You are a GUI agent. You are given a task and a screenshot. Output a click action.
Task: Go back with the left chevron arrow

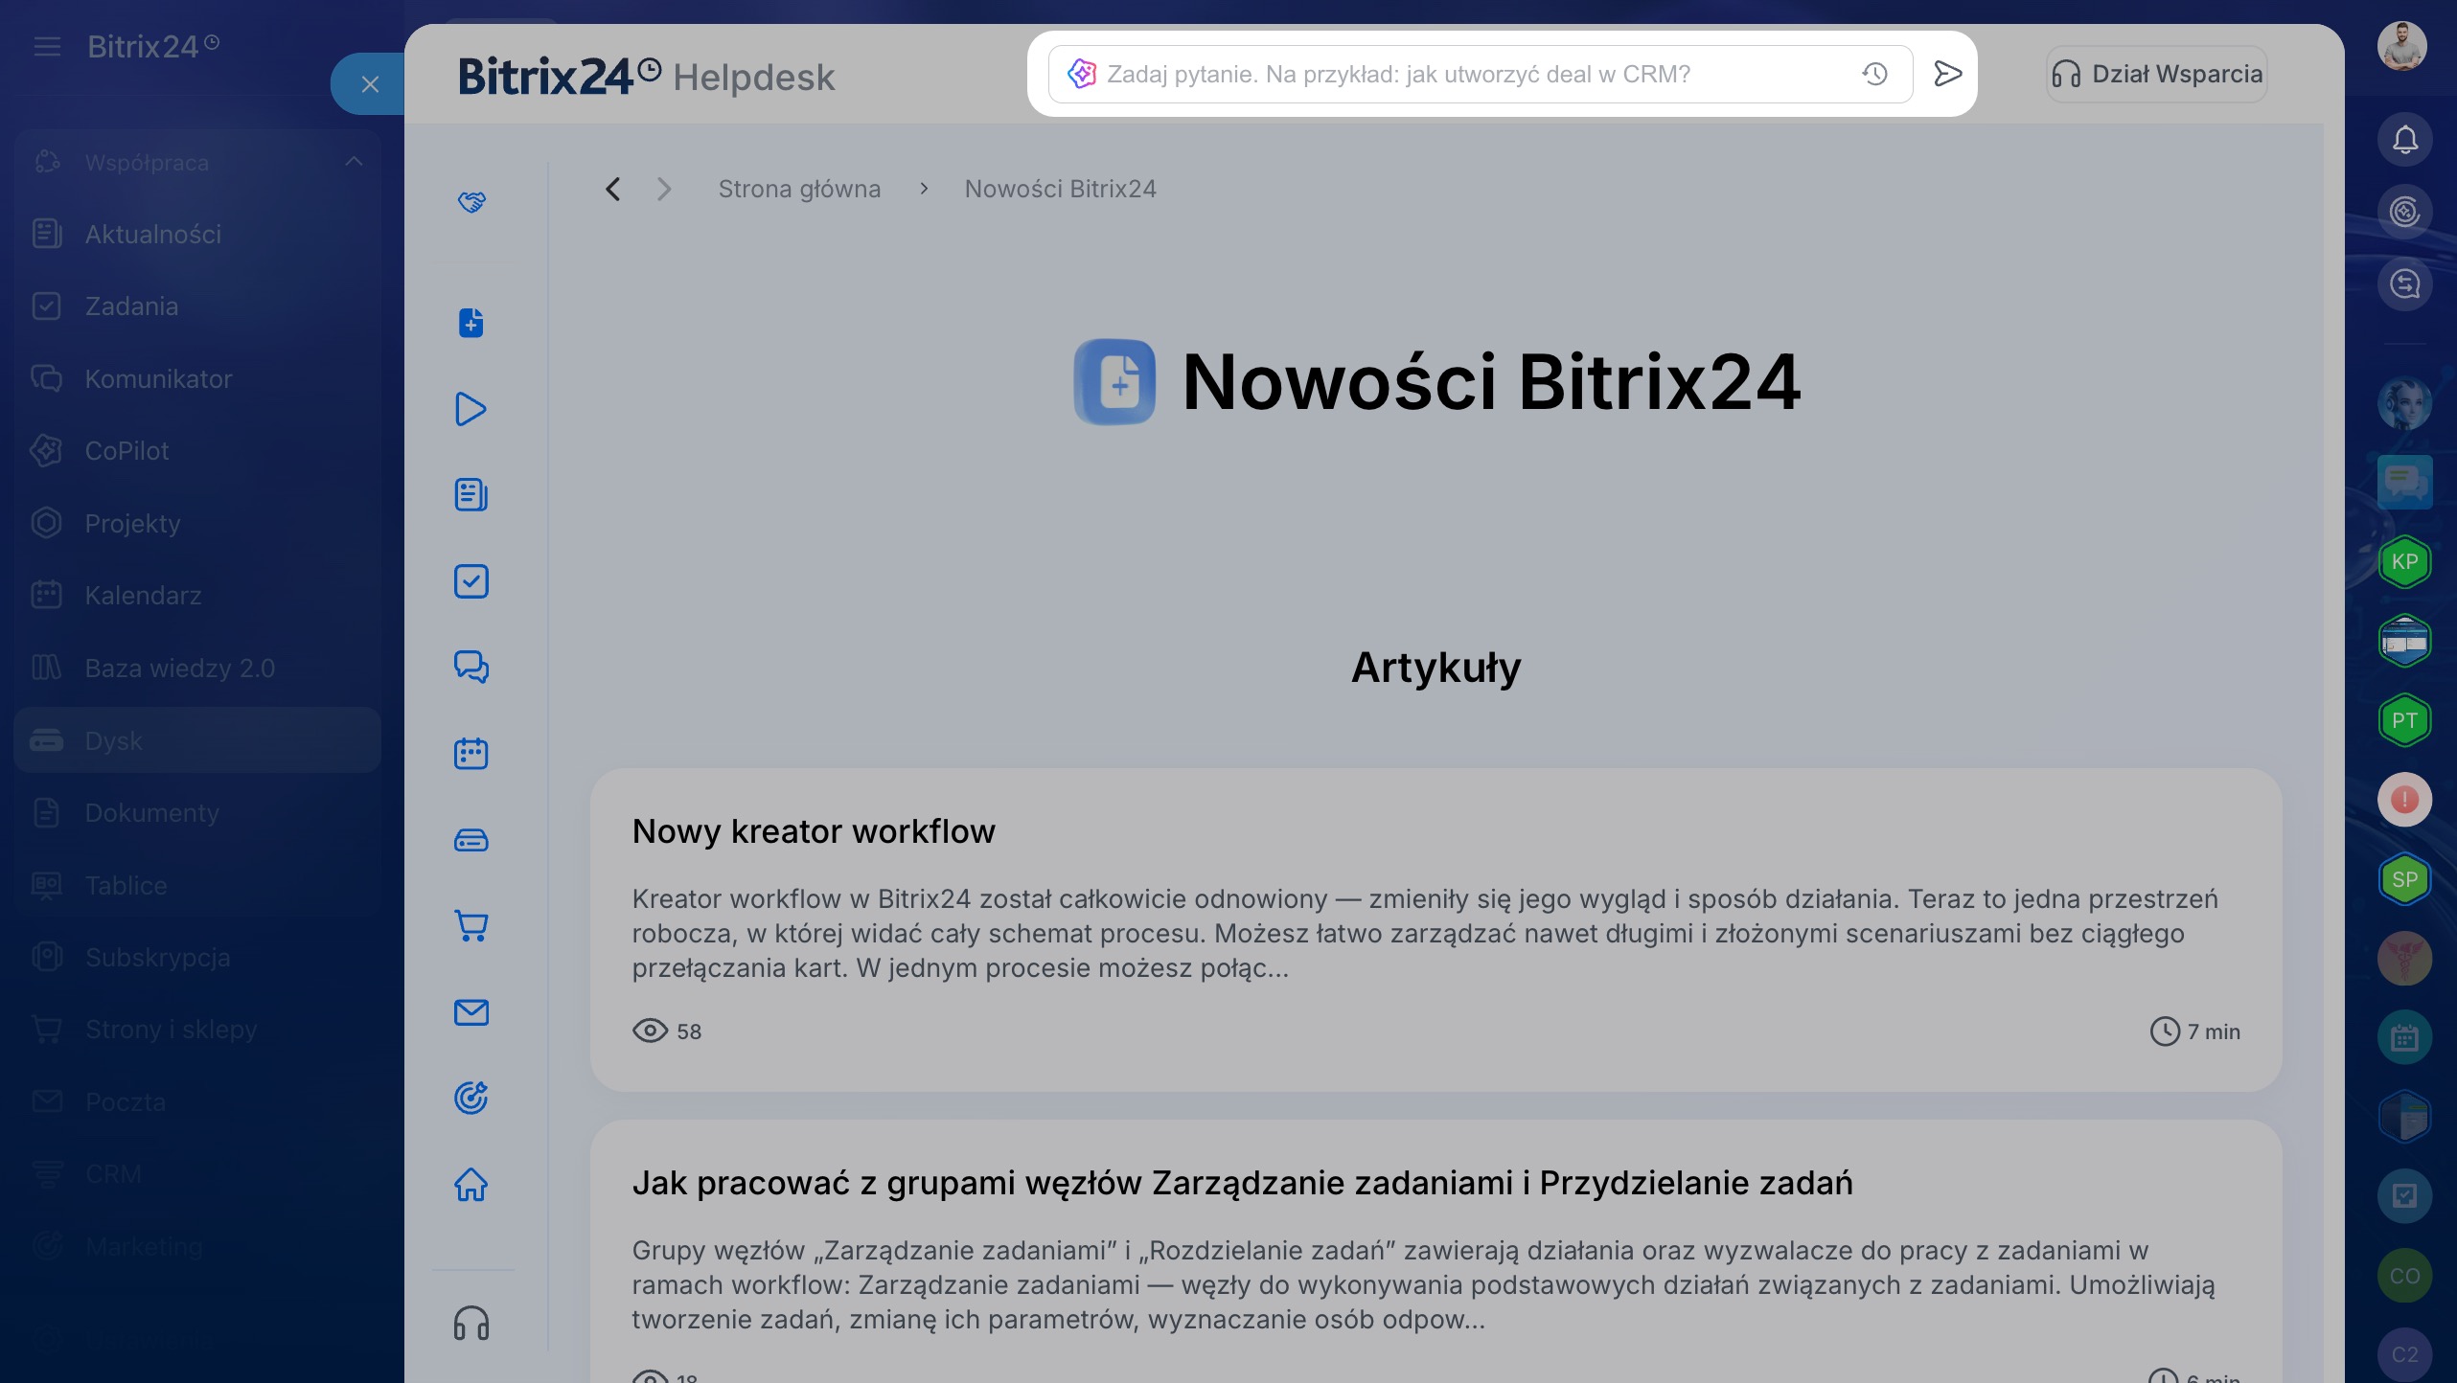pyautogui.click(x=613, y=189)
